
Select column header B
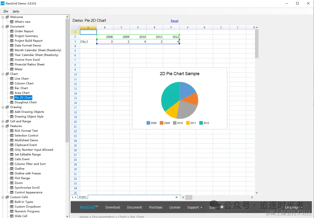(x=105, y=27)
